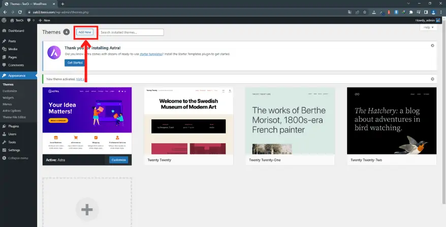This screenshot has height=227, width=446.
Task: Click the Twenty Twenty theme name
Action: [x=160, y=160]
